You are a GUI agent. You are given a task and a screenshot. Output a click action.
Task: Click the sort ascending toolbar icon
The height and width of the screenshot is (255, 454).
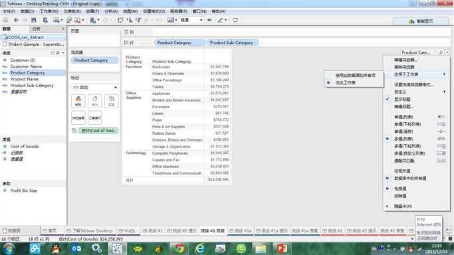click(130, 20)
